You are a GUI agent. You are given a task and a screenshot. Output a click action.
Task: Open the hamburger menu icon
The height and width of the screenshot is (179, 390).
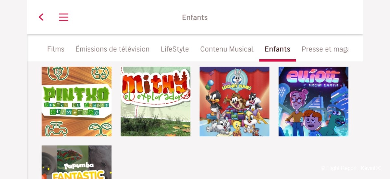63,17
